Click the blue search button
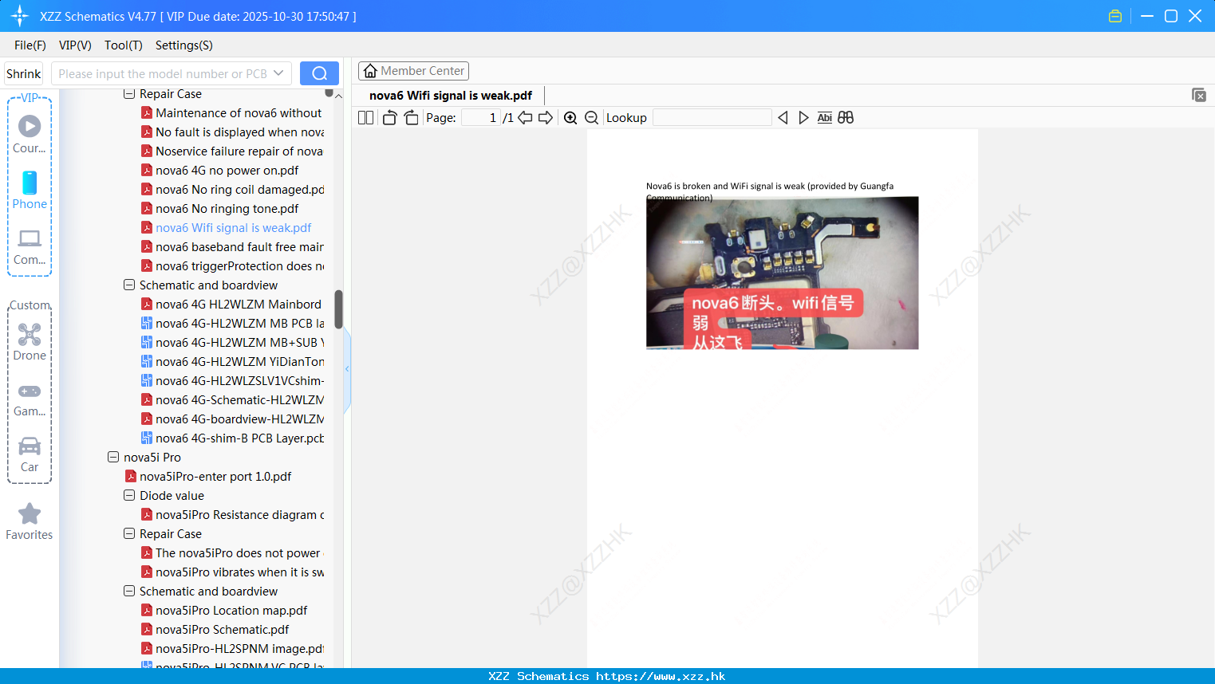Screen dimensions: 1215x684 pos(319,73)
